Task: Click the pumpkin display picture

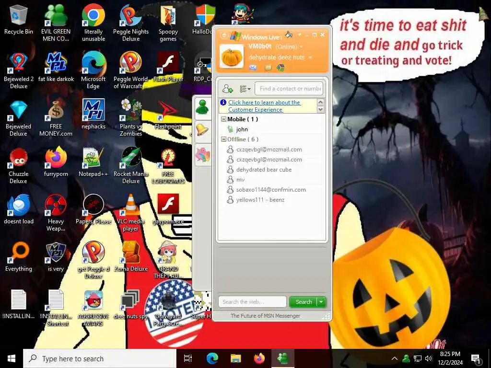Action: tap(232, 57)
